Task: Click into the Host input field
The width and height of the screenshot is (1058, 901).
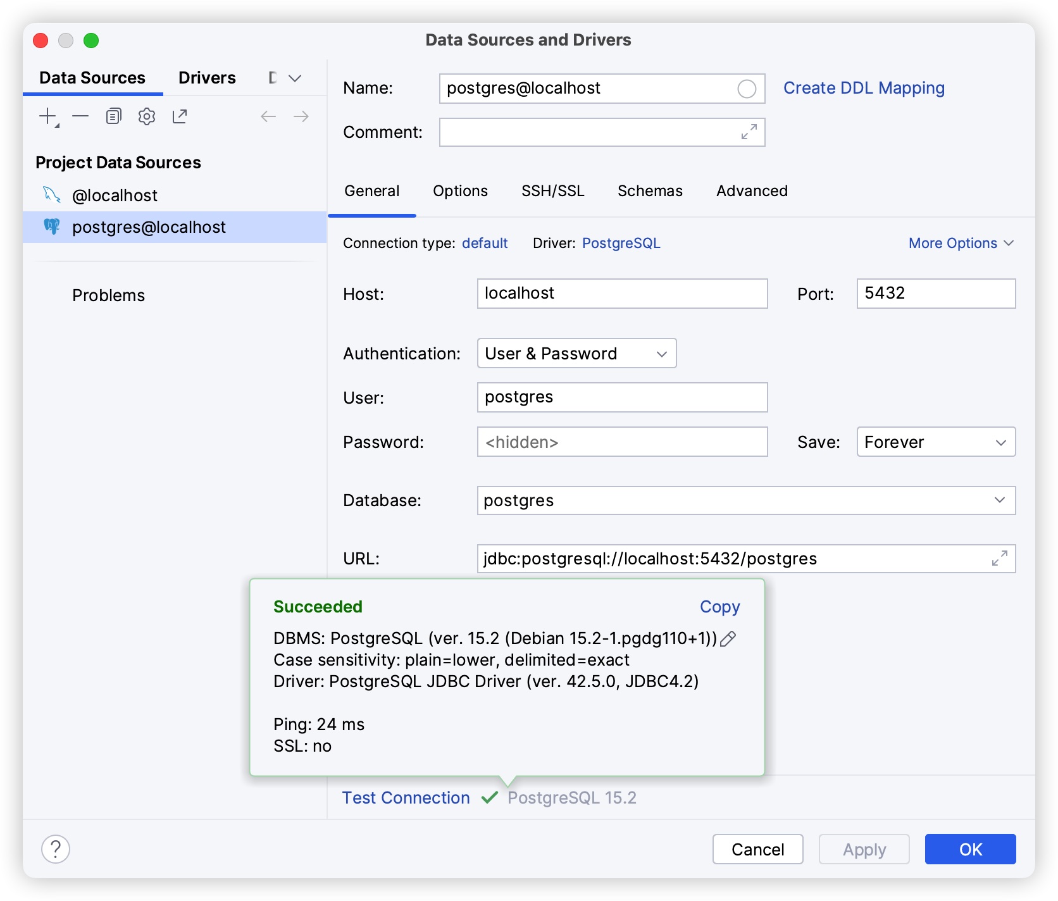Action: click(x=622, y=294)
